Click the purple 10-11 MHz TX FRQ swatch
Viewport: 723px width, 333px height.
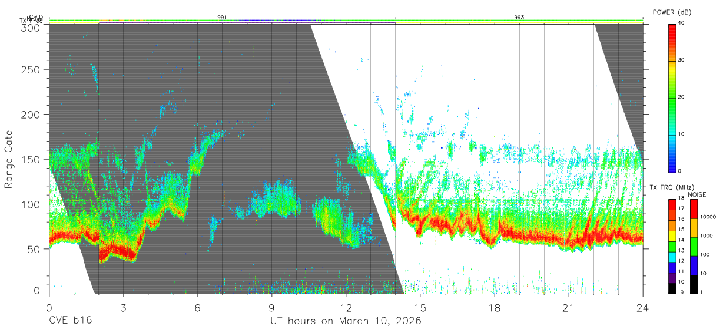tap(672, 277)
